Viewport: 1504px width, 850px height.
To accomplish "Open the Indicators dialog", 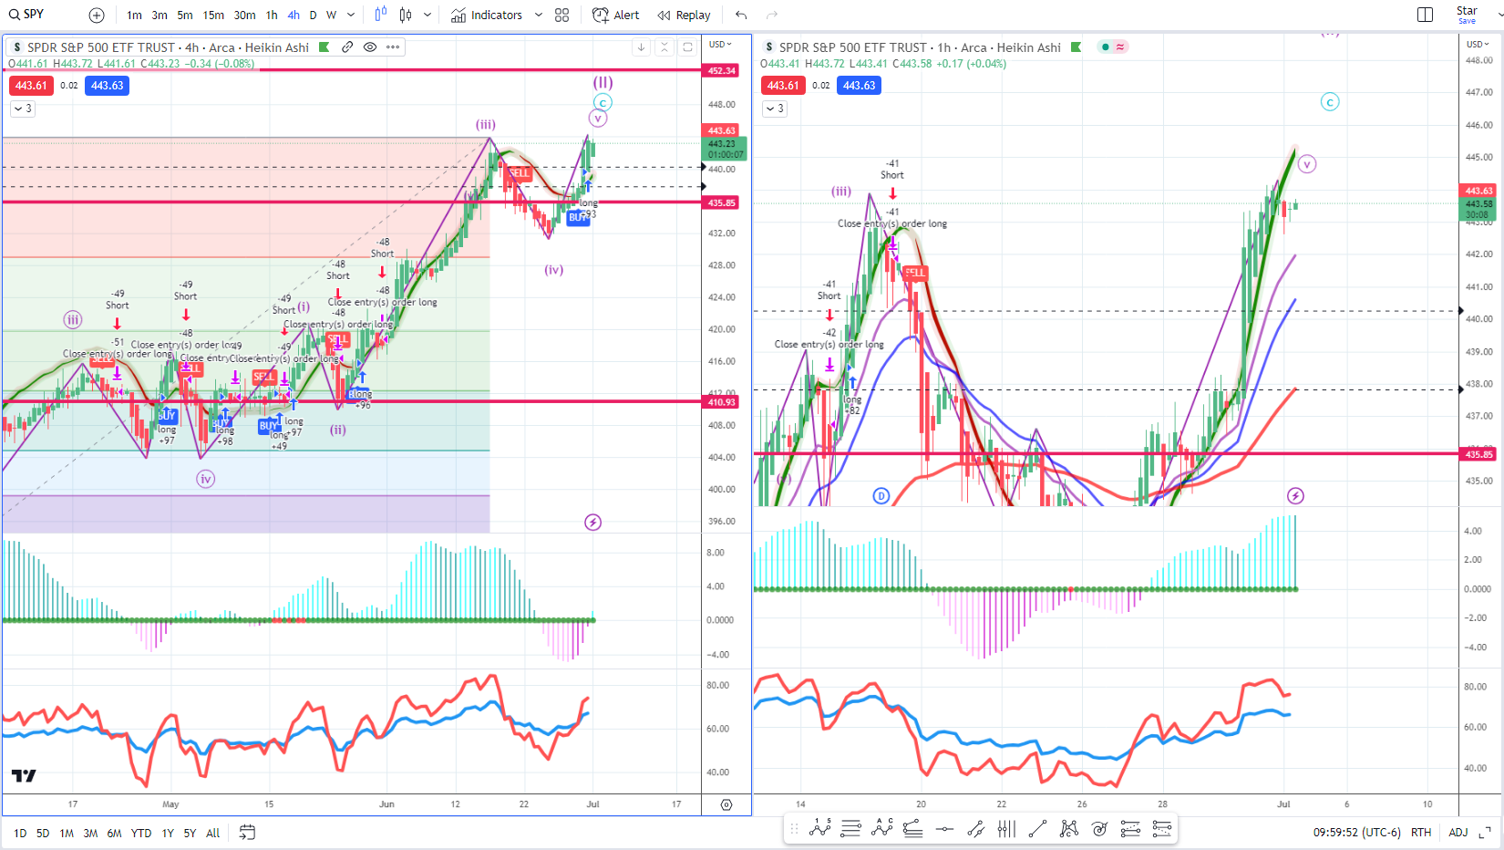I will pyautogui.click(x=487, y=15).
